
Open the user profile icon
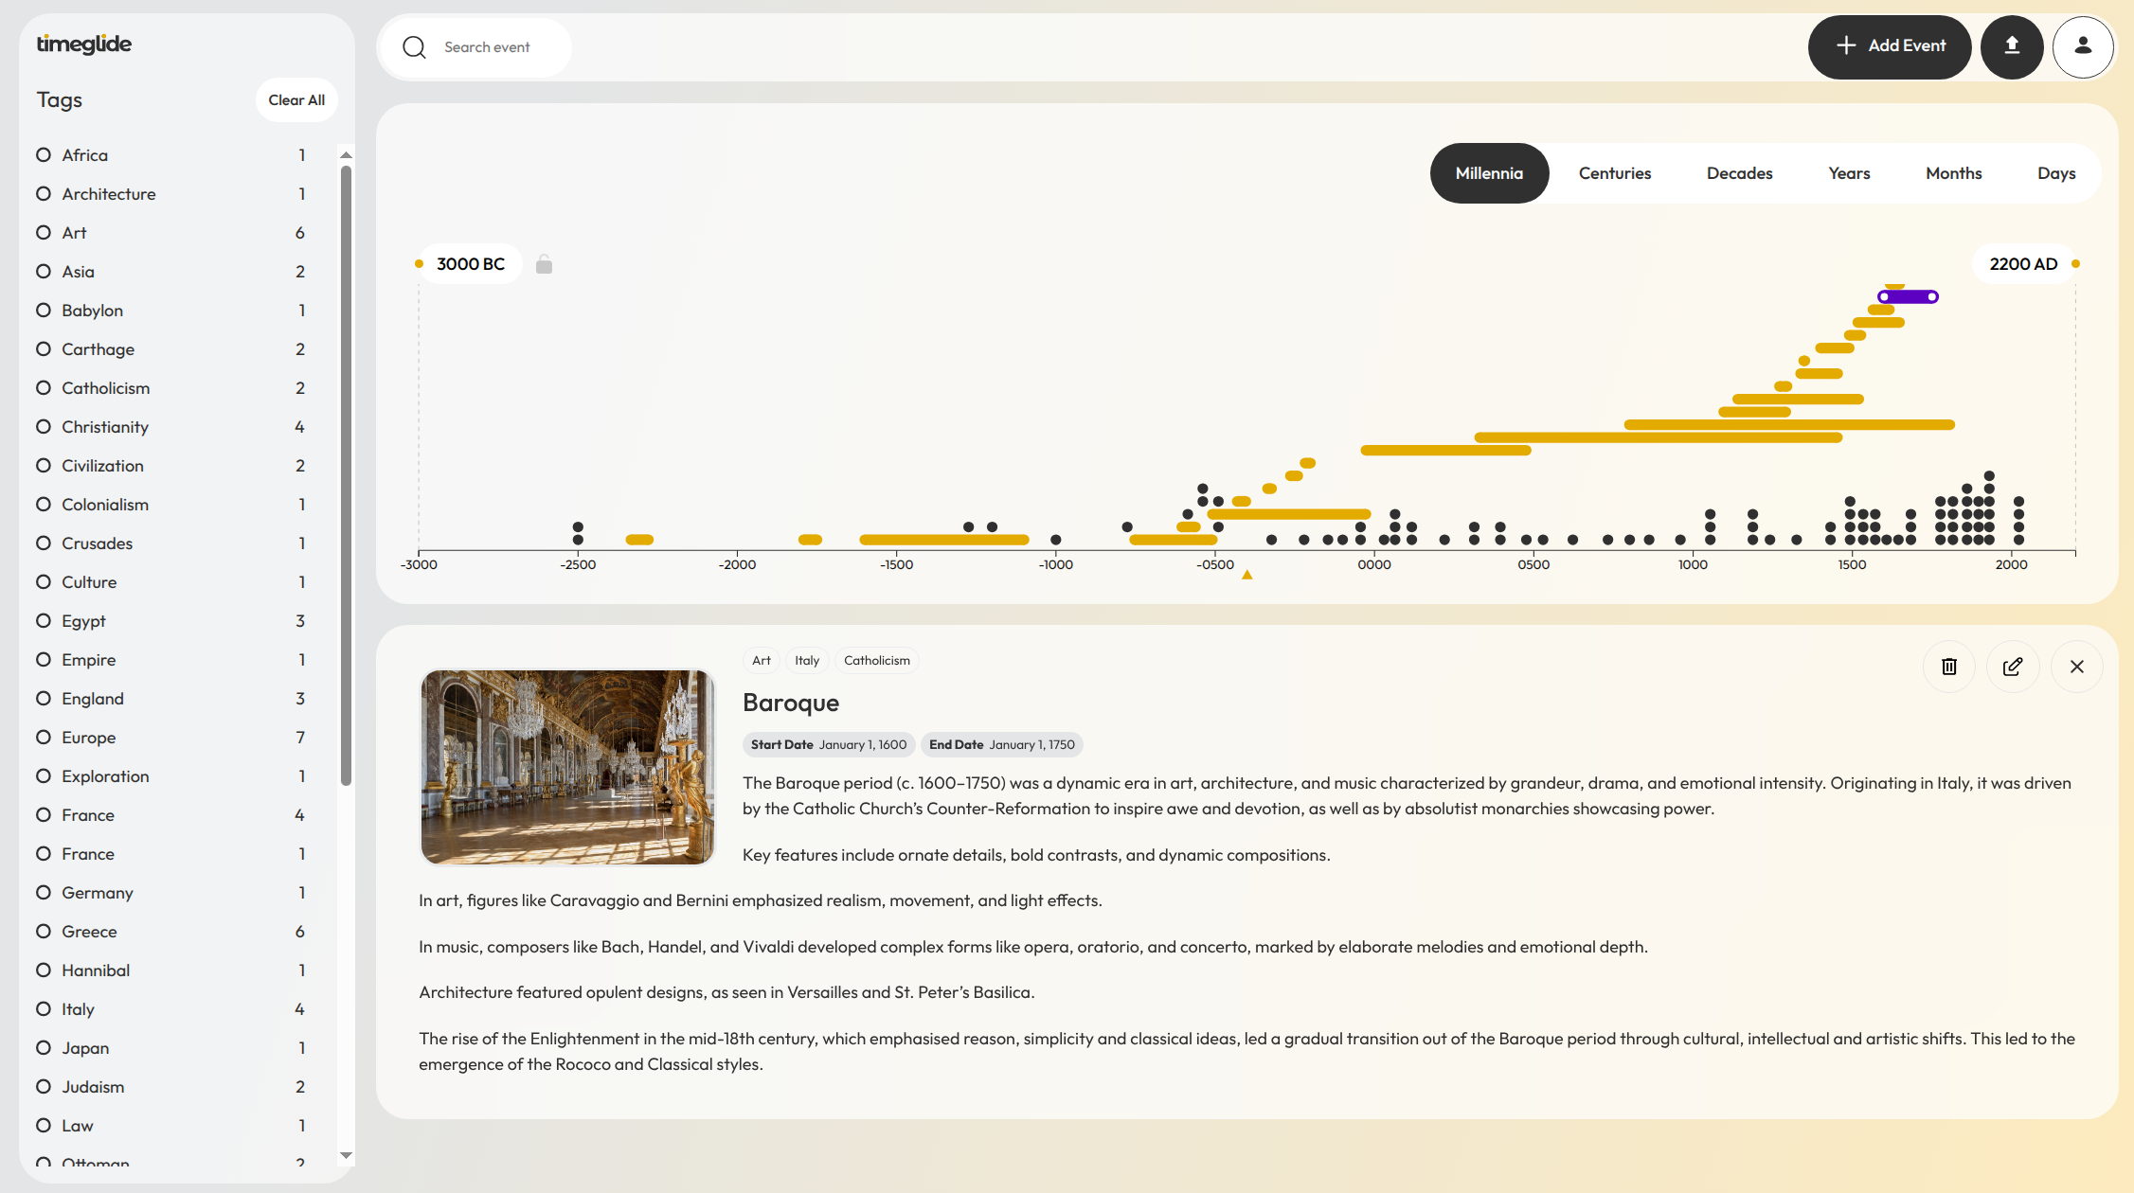[2082, 46]
